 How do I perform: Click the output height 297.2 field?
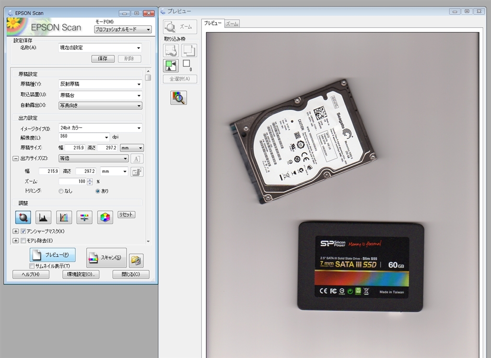tap(86, 172)
